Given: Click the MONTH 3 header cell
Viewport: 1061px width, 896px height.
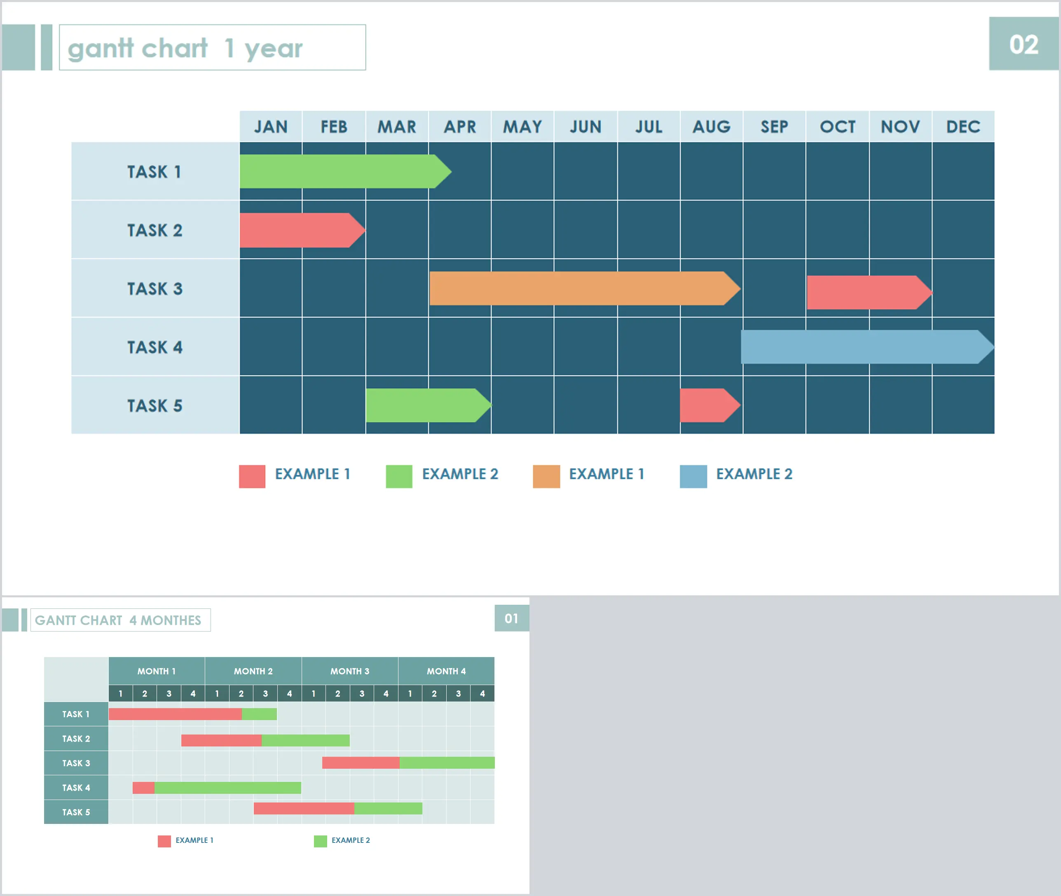Looking at the screenshot, I should tap(349, 671).
